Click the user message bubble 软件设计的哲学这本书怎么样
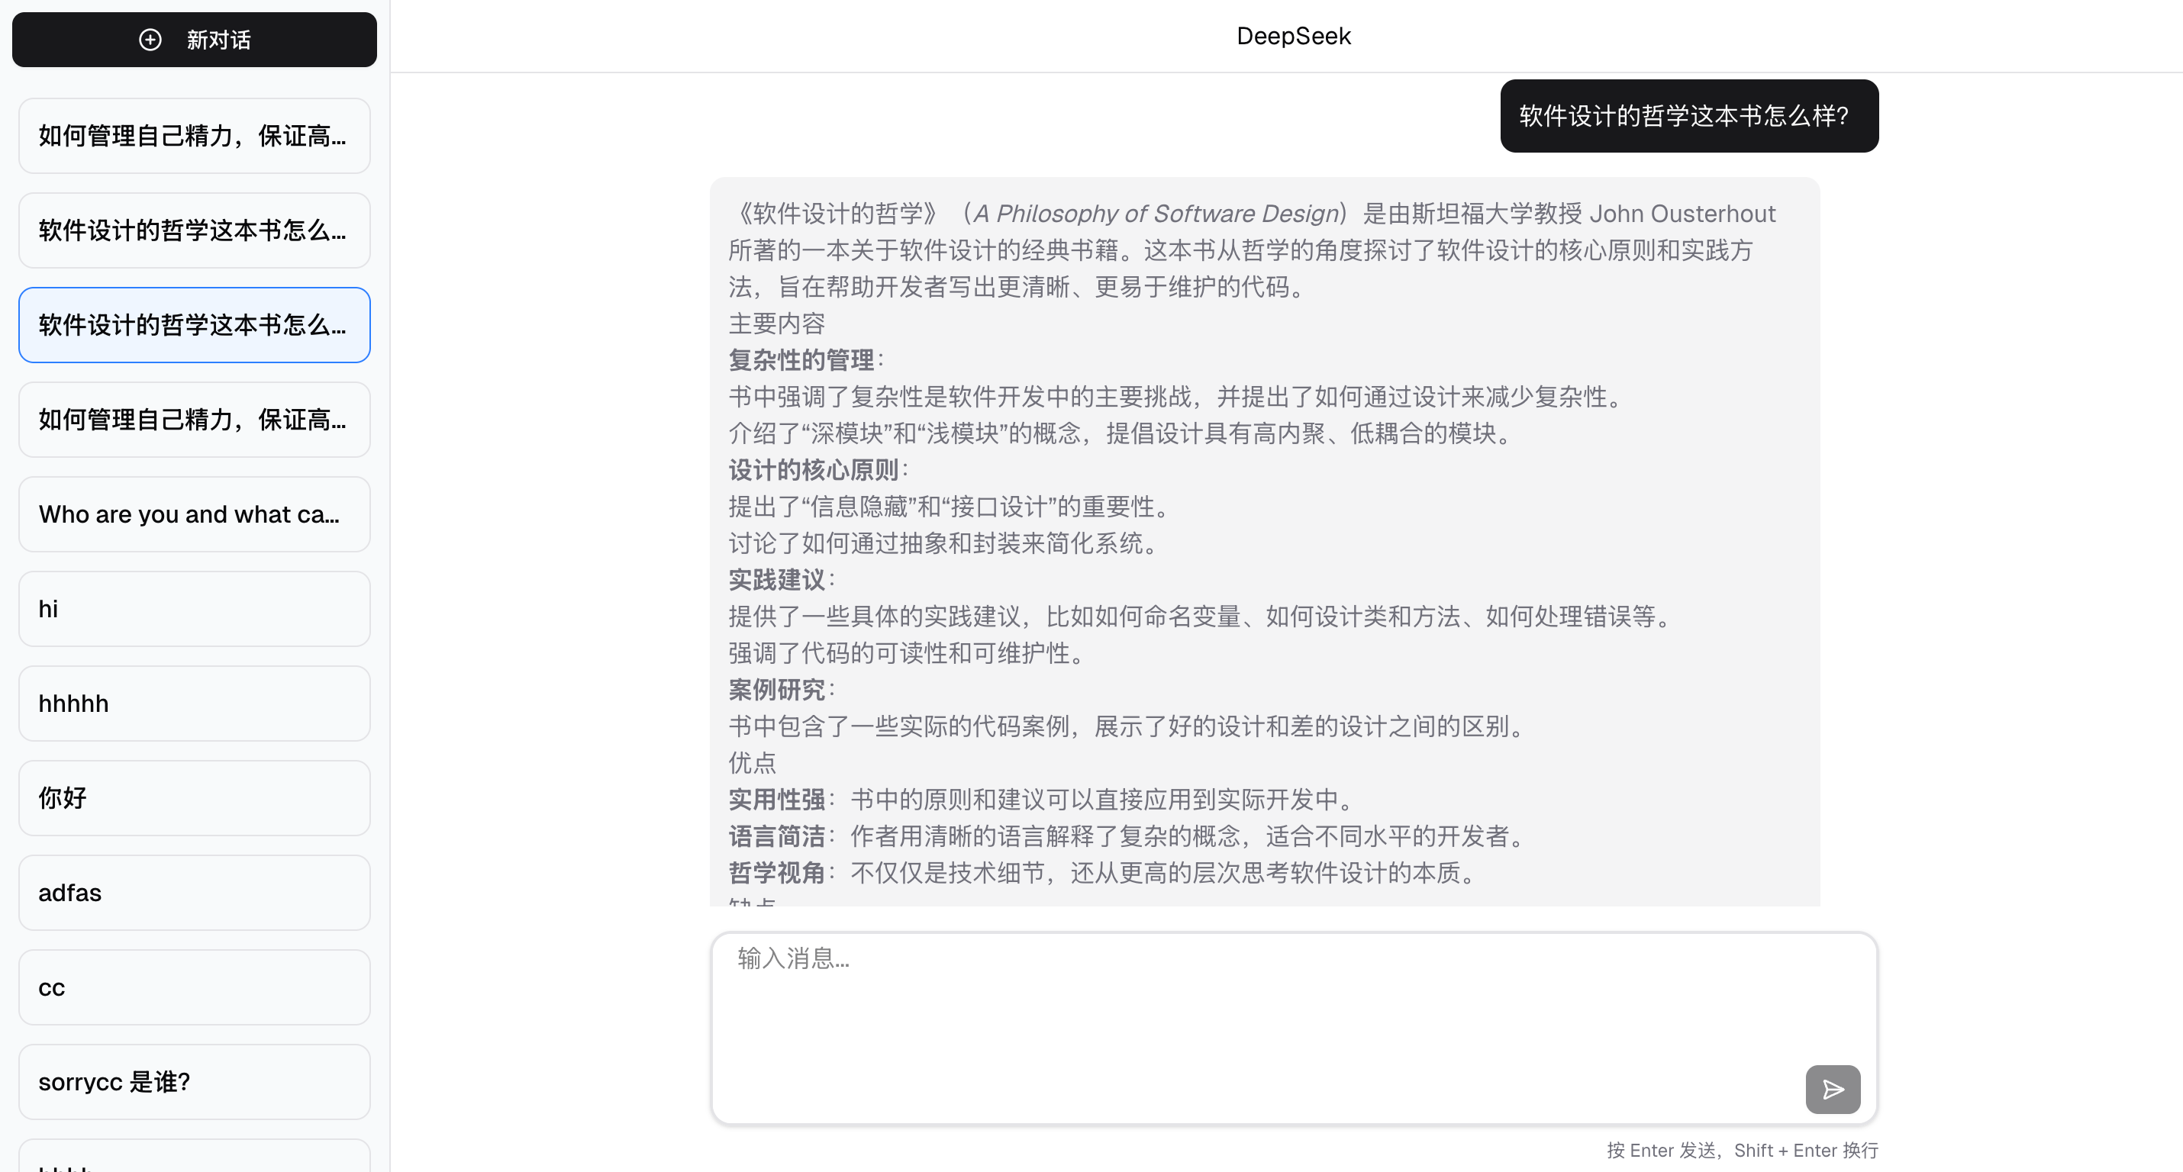2183x1172 pixels. click(1688, 116)
